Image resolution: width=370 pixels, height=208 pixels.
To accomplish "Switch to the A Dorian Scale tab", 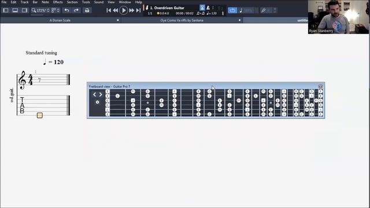I will pyautogui.click(x=60, y=20).
